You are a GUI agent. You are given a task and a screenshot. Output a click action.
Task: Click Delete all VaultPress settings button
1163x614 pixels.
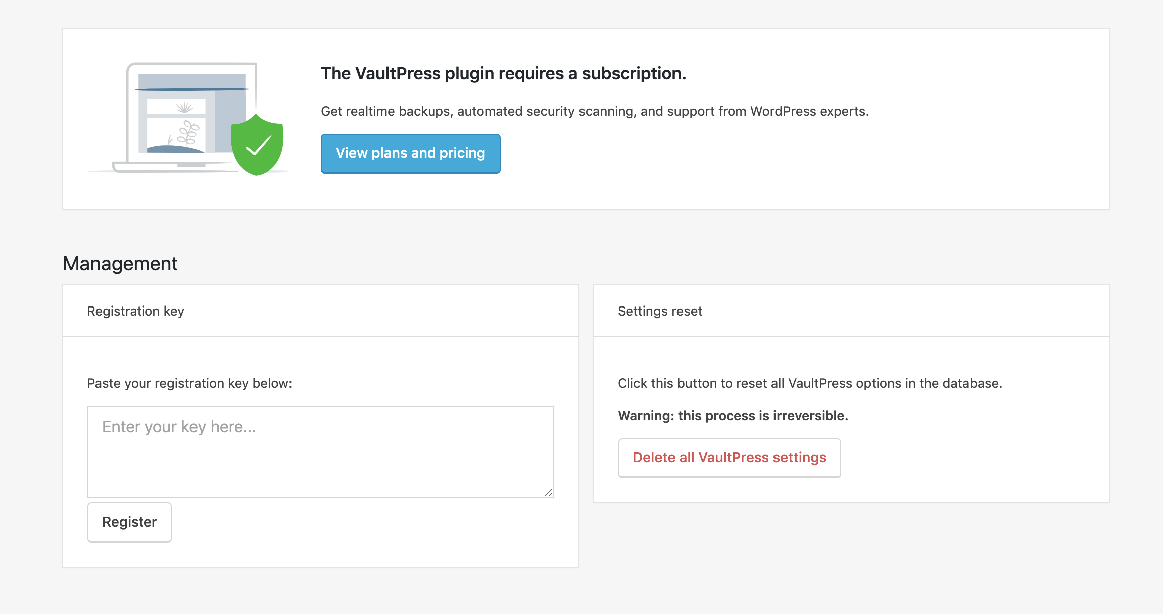pyautogui.click(x=729, y=458)
